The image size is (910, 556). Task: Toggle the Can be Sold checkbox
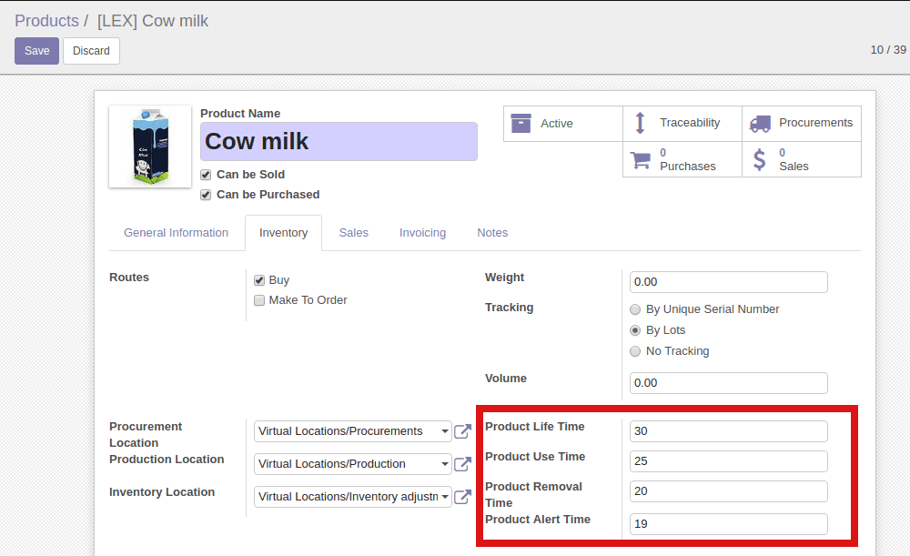pyautogui.click(x=206, y=175)
